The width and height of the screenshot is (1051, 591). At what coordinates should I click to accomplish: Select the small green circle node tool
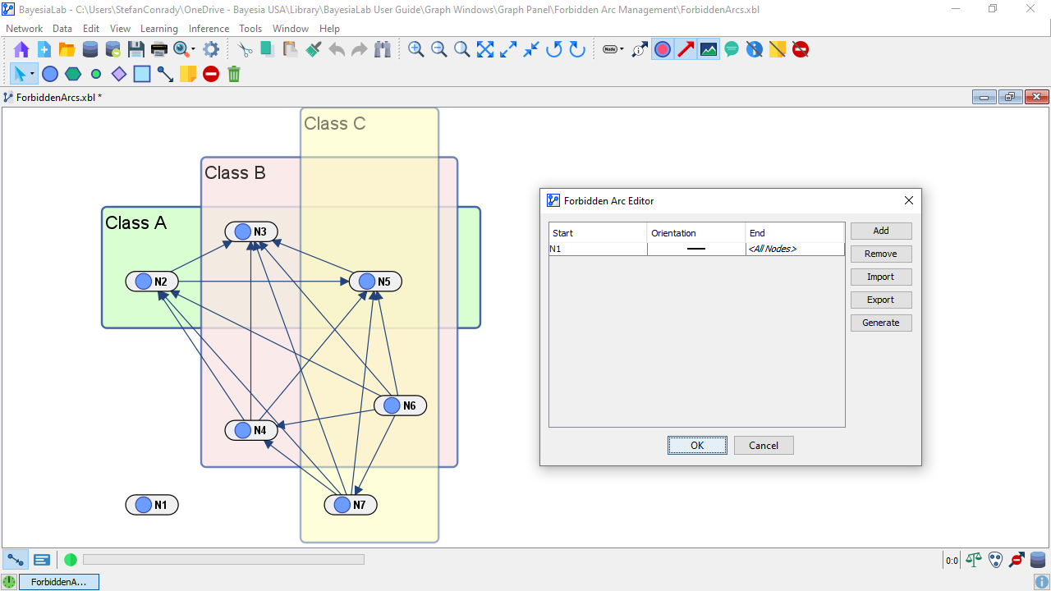point(96,74)
